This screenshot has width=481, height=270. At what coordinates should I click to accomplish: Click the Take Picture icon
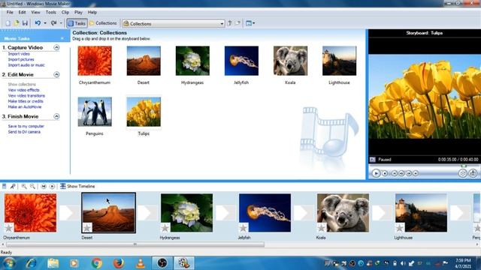click(x=473, y=173)
